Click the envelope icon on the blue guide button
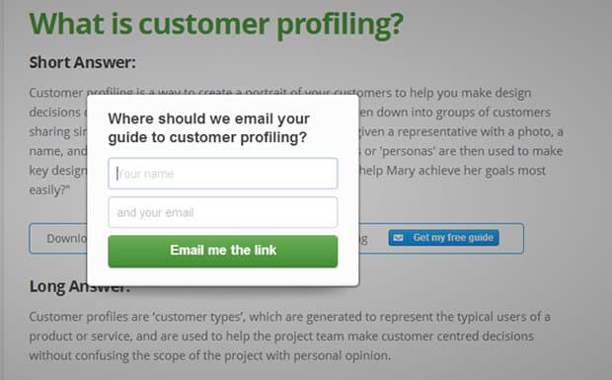 pyautogui.click(x=398, y=238)
